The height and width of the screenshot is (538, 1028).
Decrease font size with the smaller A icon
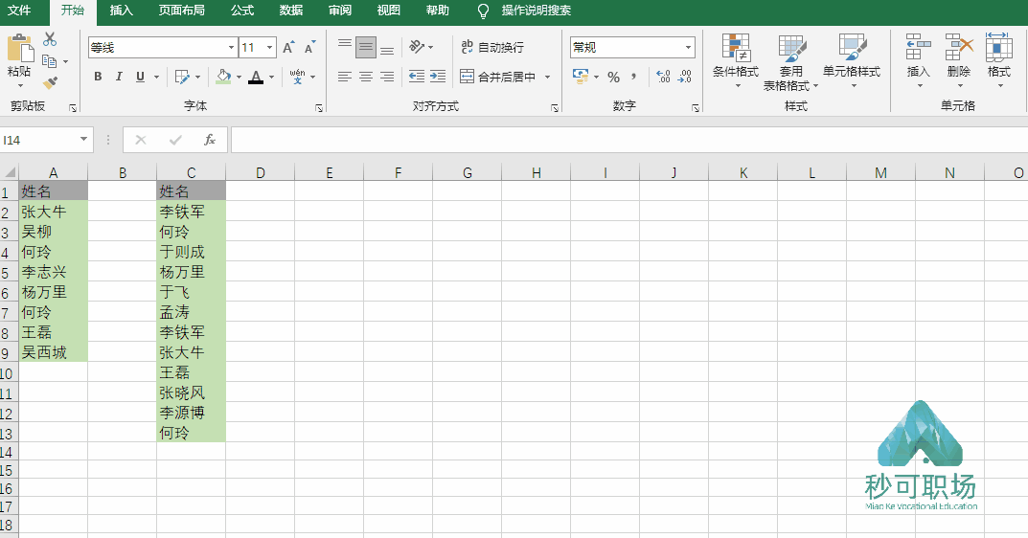click(x=309, y=47)
